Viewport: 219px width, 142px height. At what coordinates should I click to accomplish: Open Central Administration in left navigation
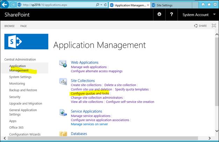(x=20, y=59)
